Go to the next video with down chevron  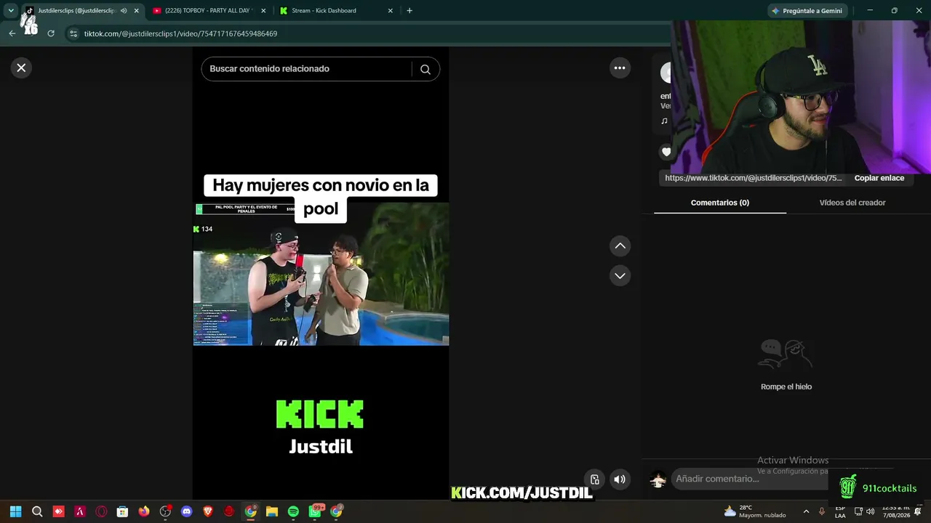620,275
